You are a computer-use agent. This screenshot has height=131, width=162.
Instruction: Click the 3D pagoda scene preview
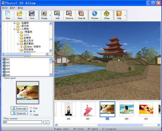[107, 61]
